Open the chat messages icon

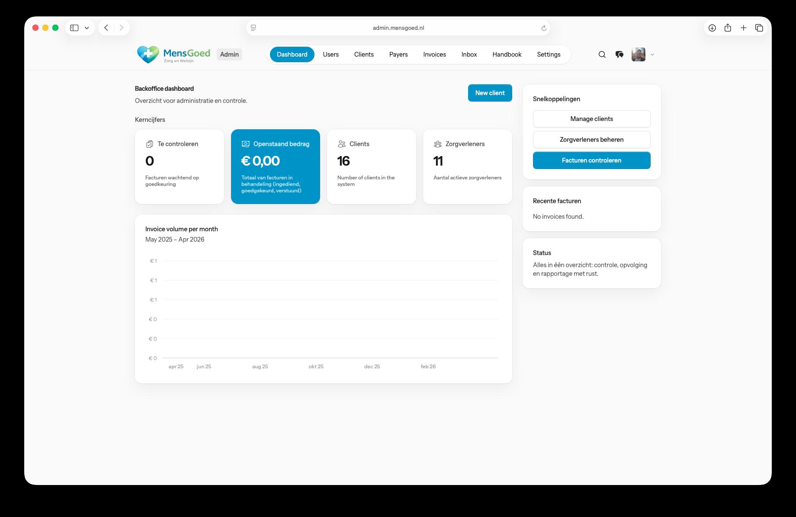pyautogui.click(x=619, y=54)
